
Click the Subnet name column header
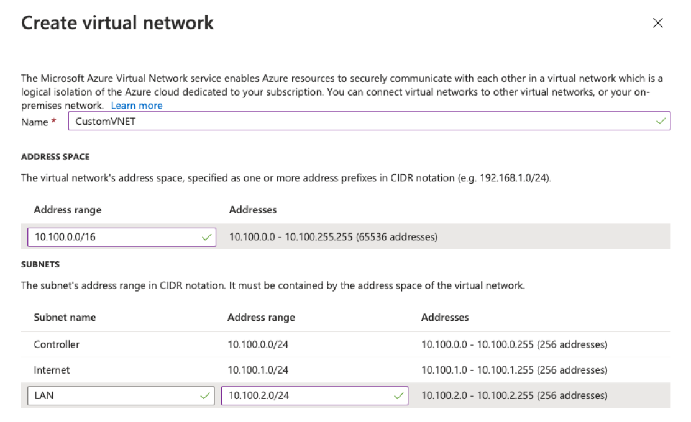(65, 317)
